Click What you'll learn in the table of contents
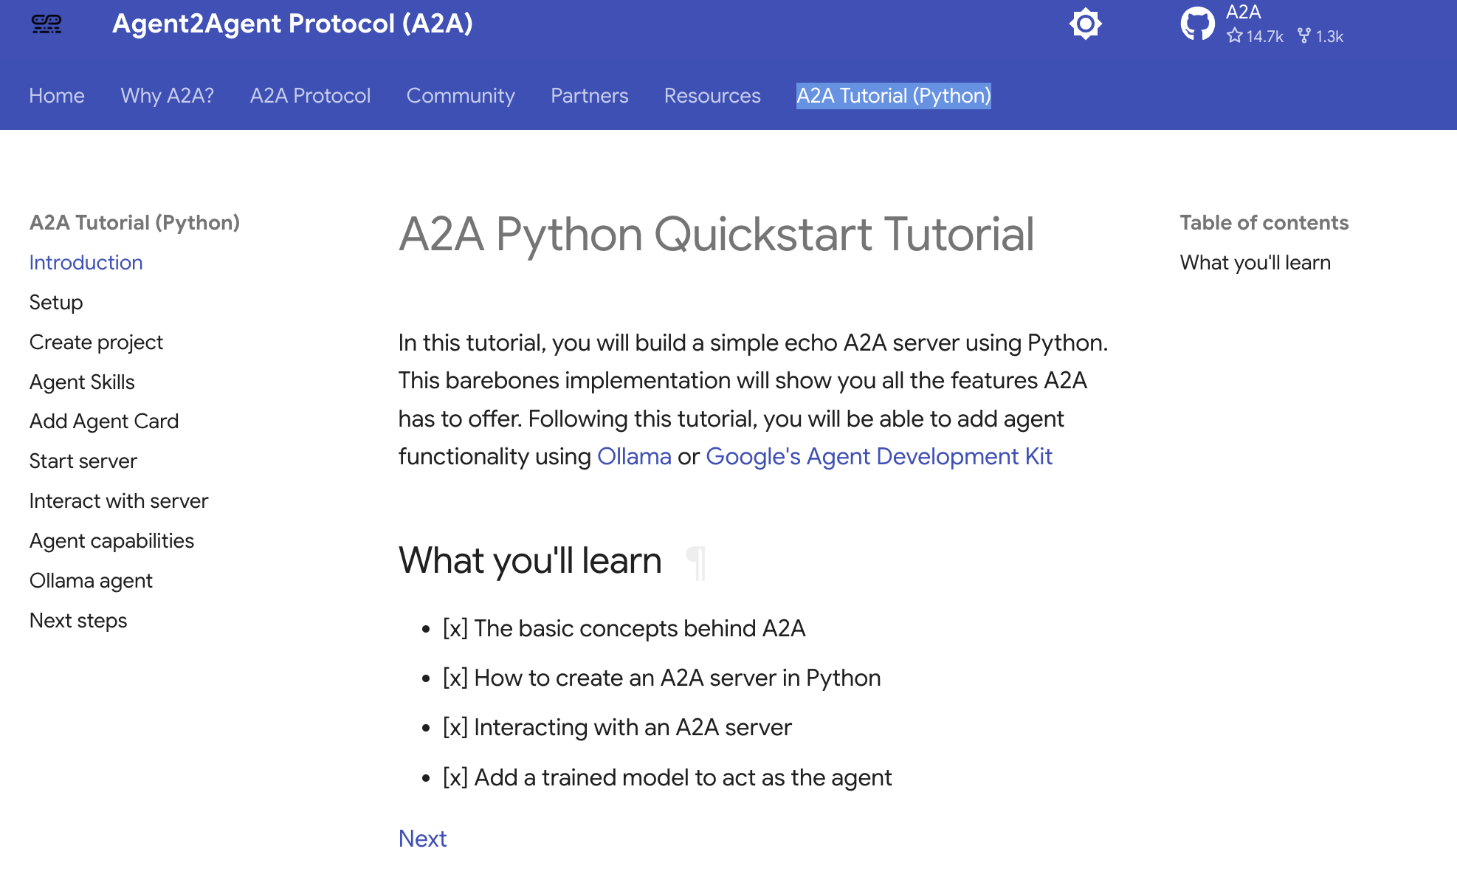This screenshot has height=874, width=1457. pyautogui.click(x=1255, y=262)
